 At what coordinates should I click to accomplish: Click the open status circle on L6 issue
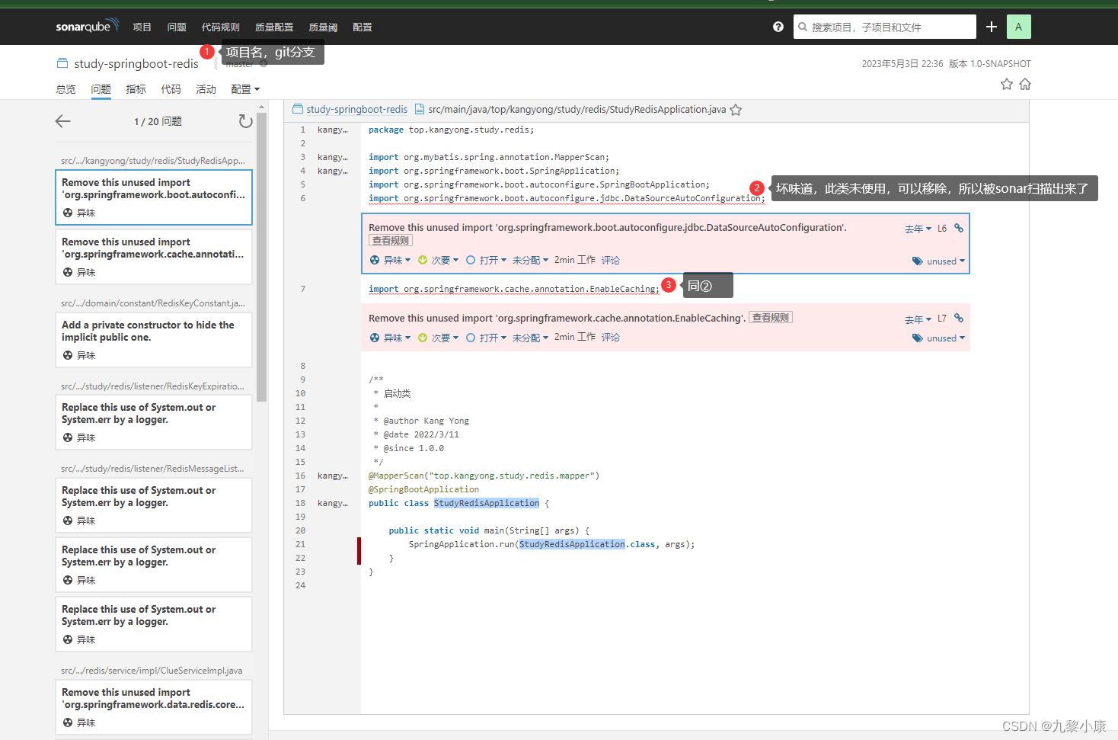471,260
